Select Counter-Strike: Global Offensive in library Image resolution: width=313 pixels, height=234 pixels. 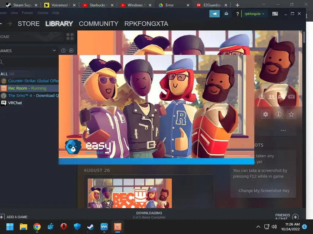click(x=29, y=81)
